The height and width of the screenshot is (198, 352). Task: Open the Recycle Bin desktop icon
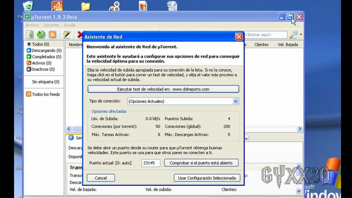coord(28,6)
